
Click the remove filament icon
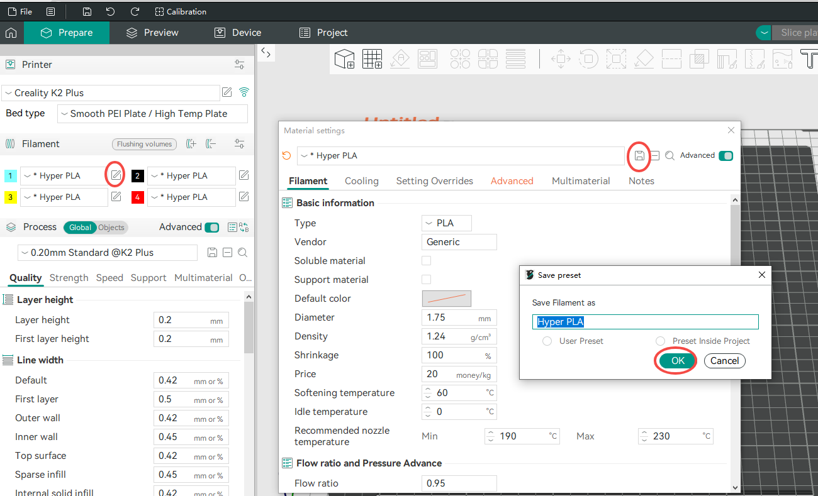pos(211,144)
